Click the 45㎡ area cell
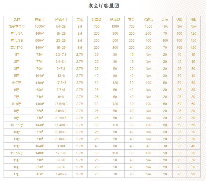Image resolution: width=206 pixels, height=181 pixels. coord(40,174)
